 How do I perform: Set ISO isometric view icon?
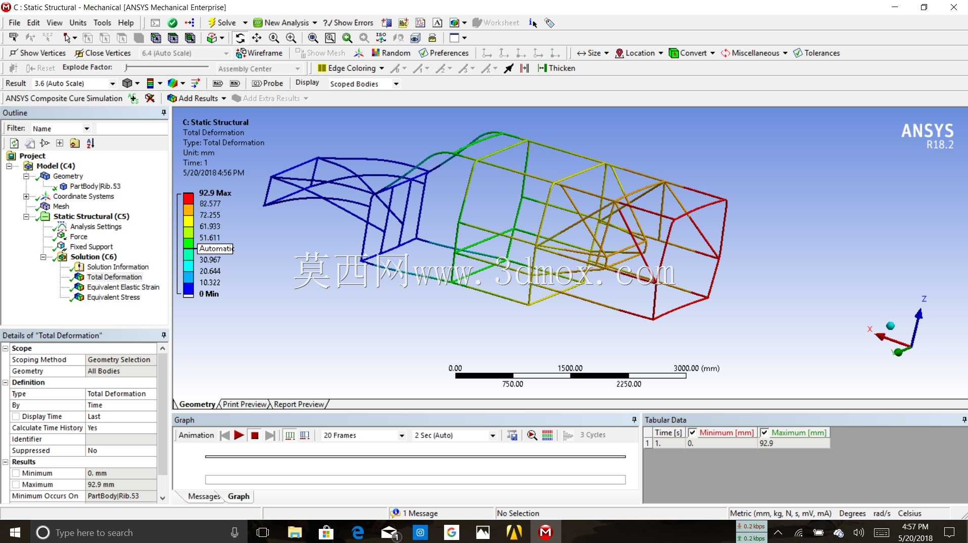(x=381, y=38)
